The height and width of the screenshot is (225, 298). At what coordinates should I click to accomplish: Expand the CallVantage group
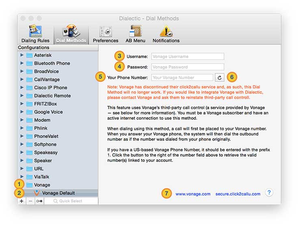click(x=22, y=79)
